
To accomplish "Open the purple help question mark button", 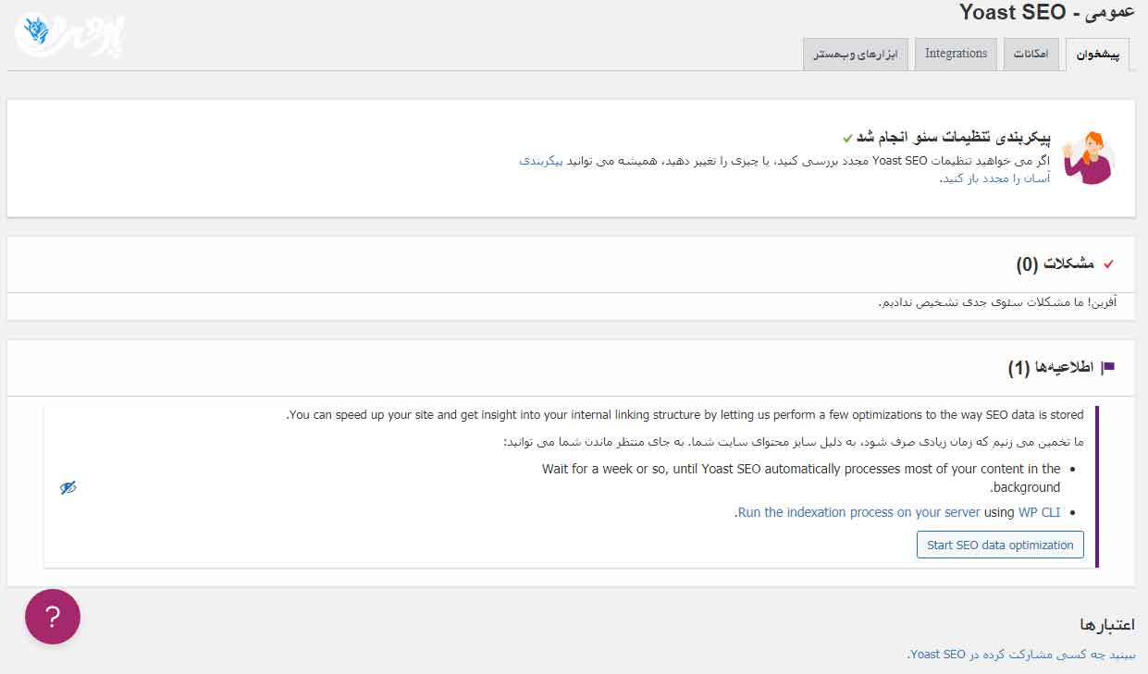I will click(53, 617).
